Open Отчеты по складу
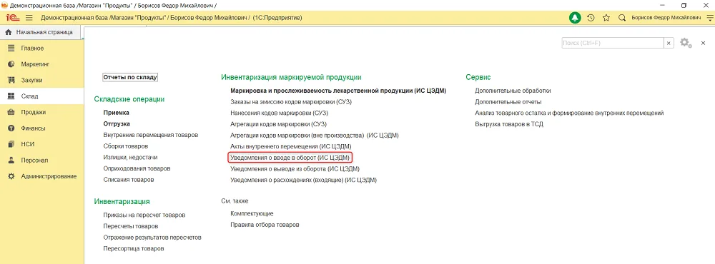 coord(130,77)
